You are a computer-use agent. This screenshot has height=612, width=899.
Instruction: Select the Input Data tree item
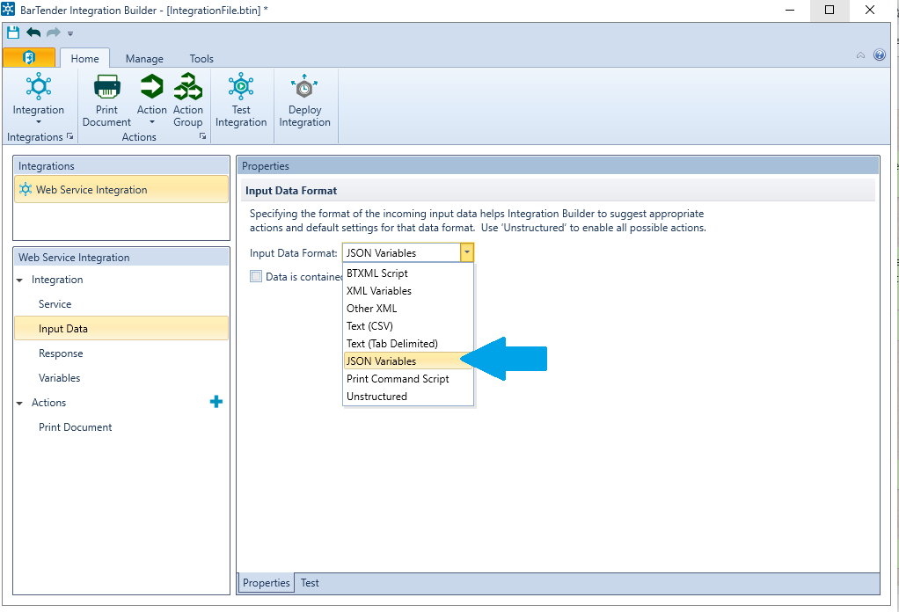point(121,328)
